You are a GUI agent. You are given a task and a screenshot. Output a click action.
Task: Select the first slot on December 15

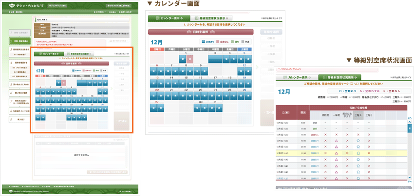(x=182, y=83)
